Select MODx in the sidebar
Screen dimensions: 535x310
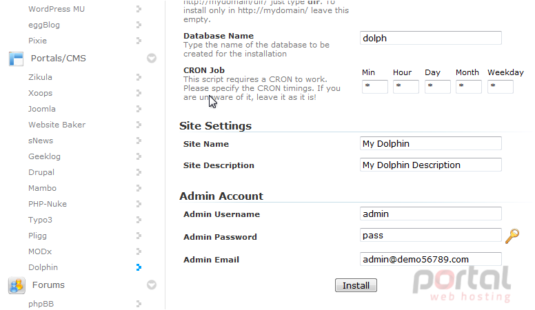point(40,251)
